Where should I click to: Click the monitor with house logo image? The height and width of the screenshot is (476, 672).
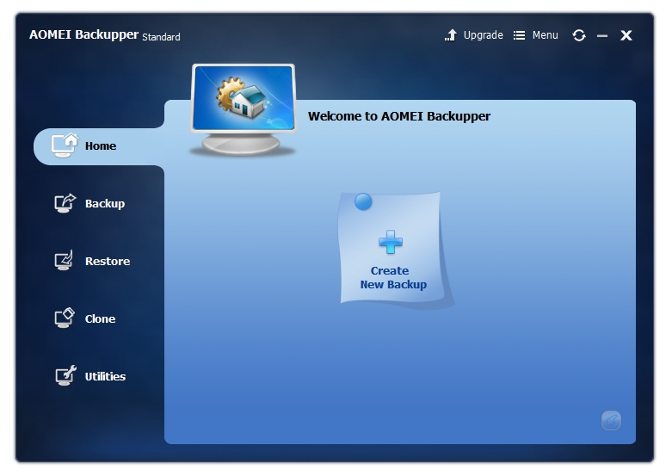pos(244,110)
